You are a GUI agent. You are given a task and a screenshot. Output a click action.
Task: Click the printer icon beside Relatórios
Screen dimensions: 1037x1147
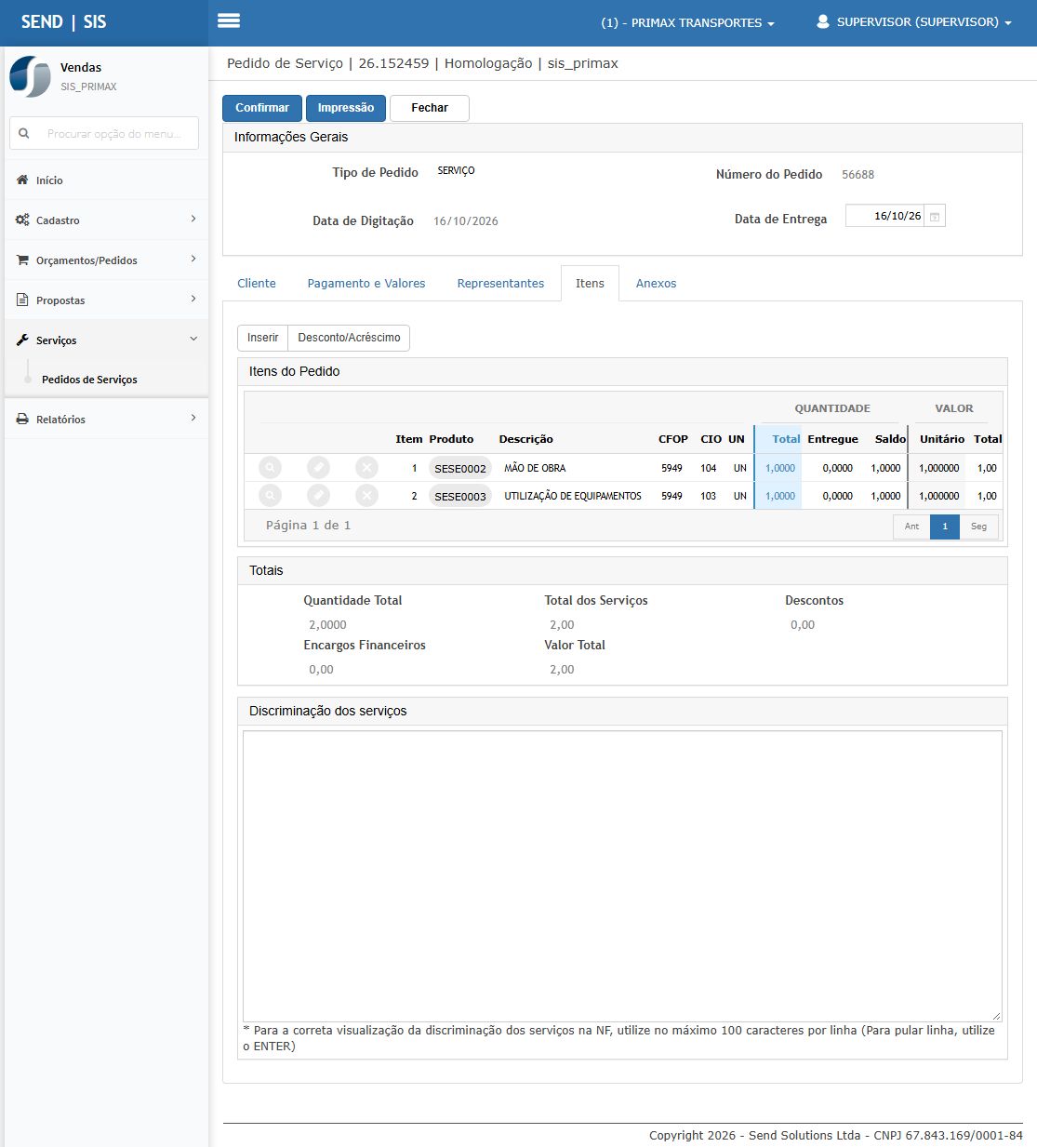[x=22, y=420]
